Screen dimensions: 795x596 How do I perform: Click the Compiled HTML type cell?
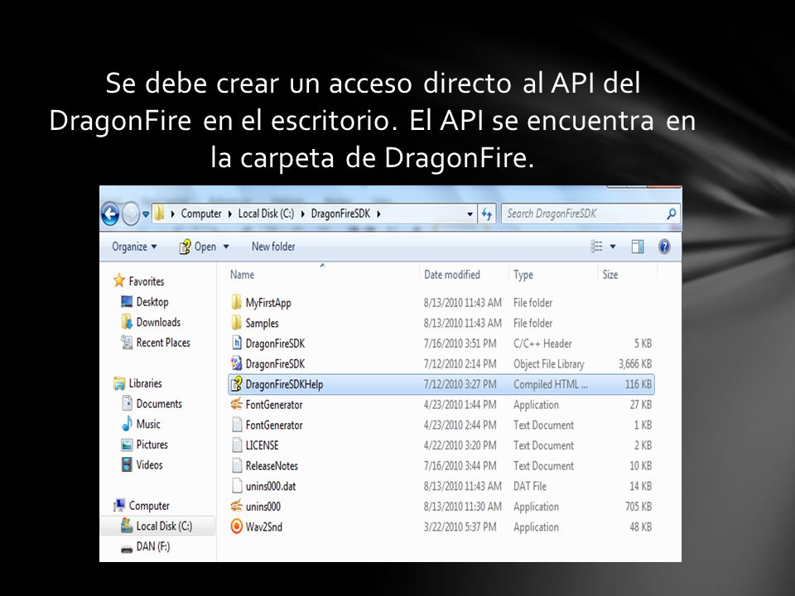pos(550,384)
